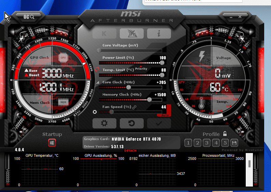
Task: Select profile slot 1
Action: (x=188, y=143)
